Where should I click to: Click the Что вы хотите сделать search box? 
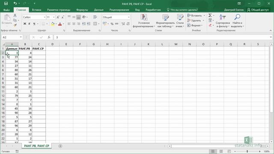coord(182,10)
